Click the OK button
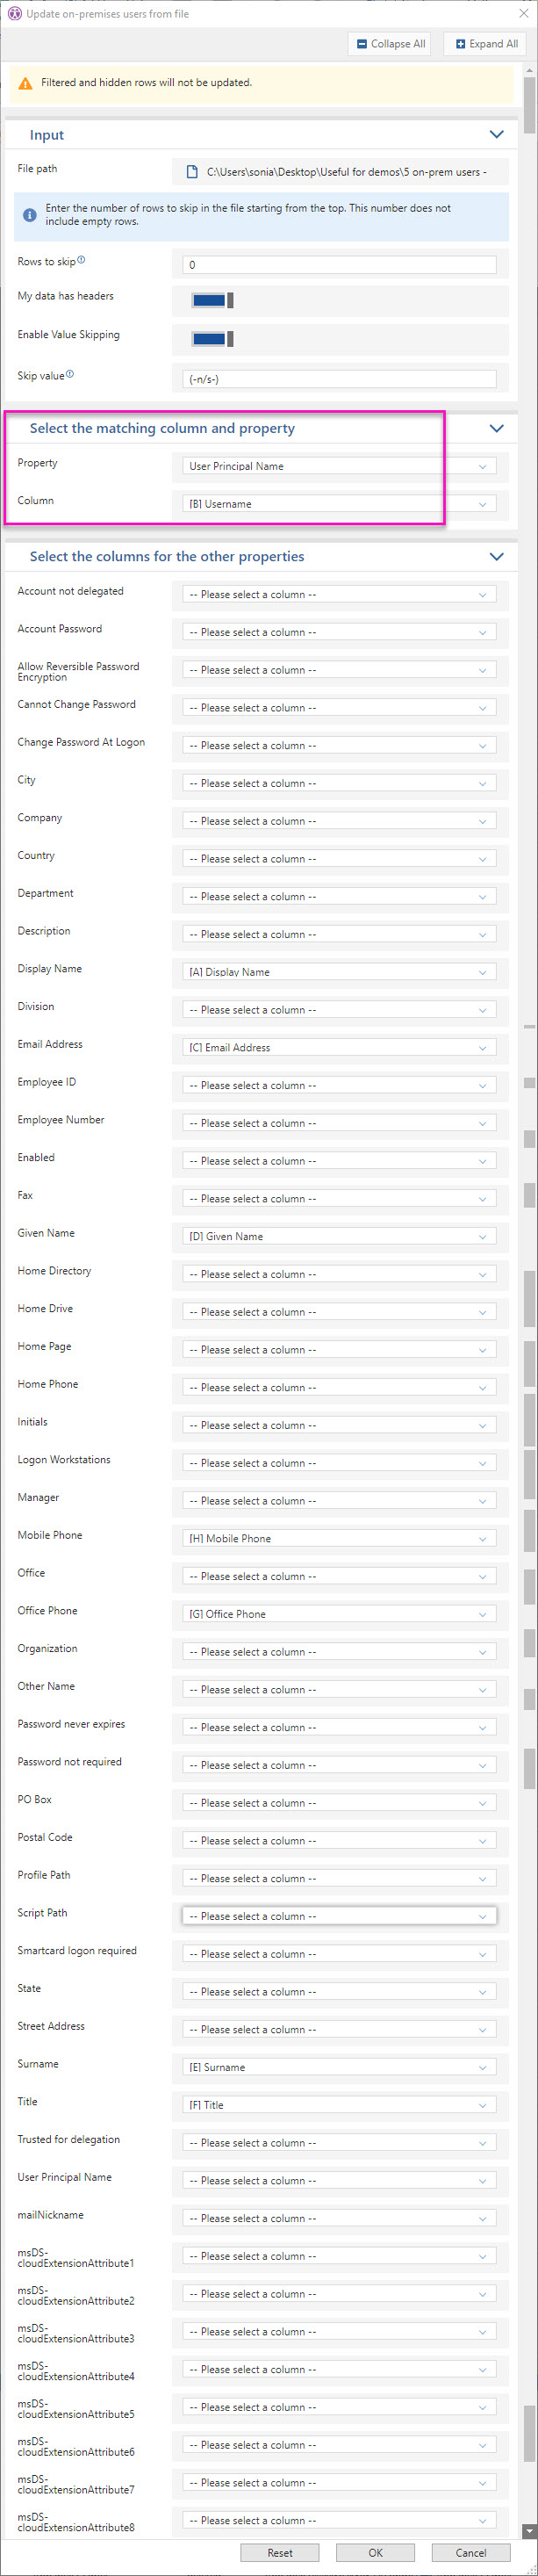538x2576 pixels. pos(375,2553)
